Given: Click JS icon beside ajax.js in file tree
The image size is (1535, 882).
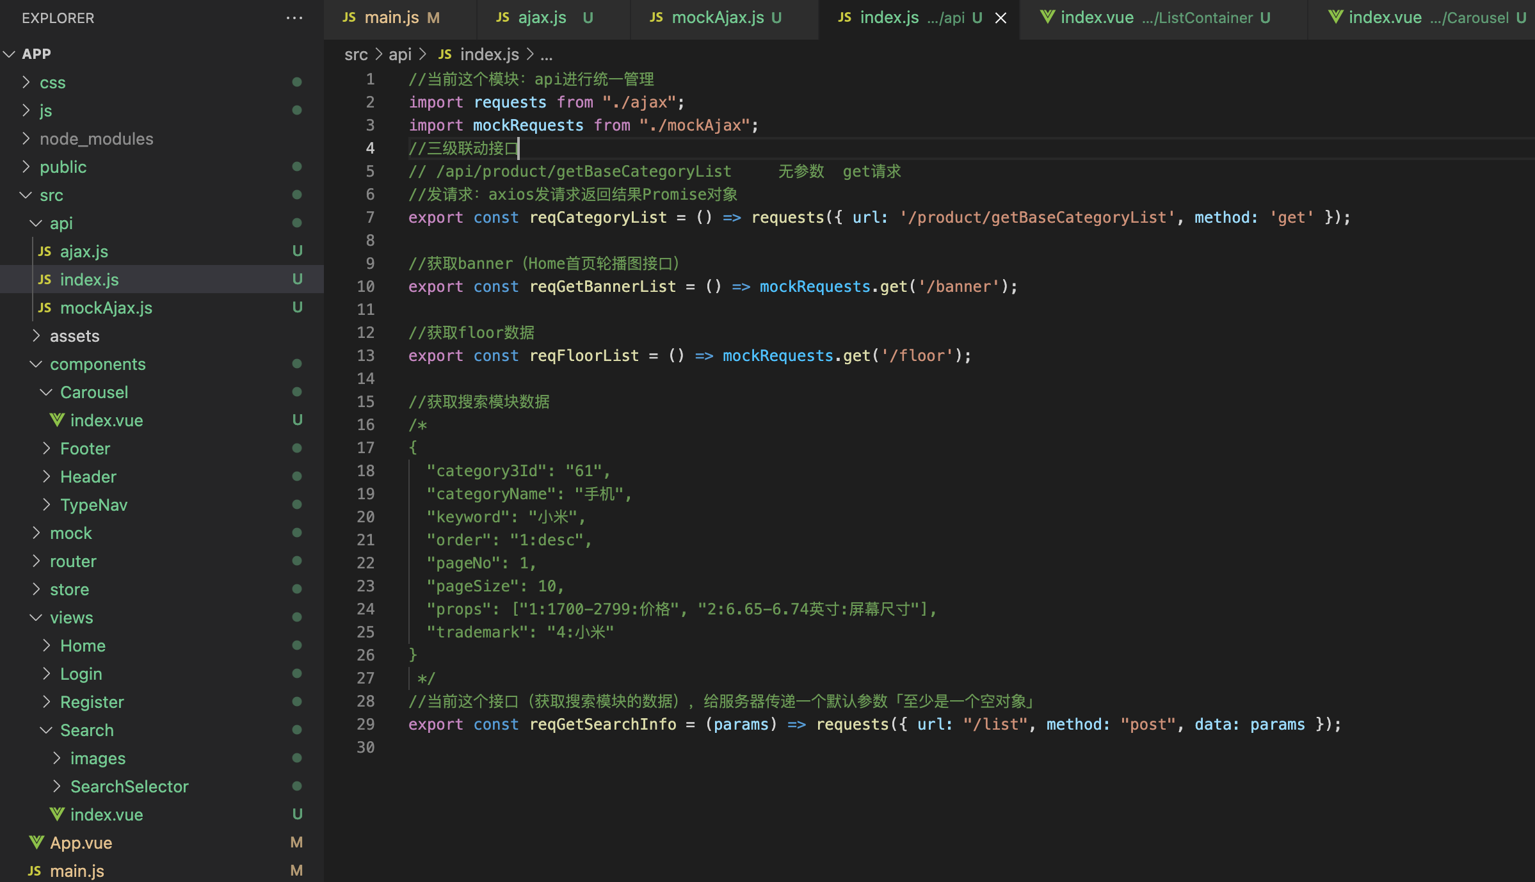Looking at the screenshot, I should coord(44,252).
